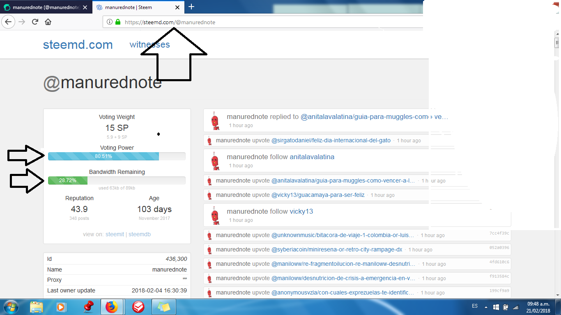Click Last owner update date value

[x=159, y=290]
